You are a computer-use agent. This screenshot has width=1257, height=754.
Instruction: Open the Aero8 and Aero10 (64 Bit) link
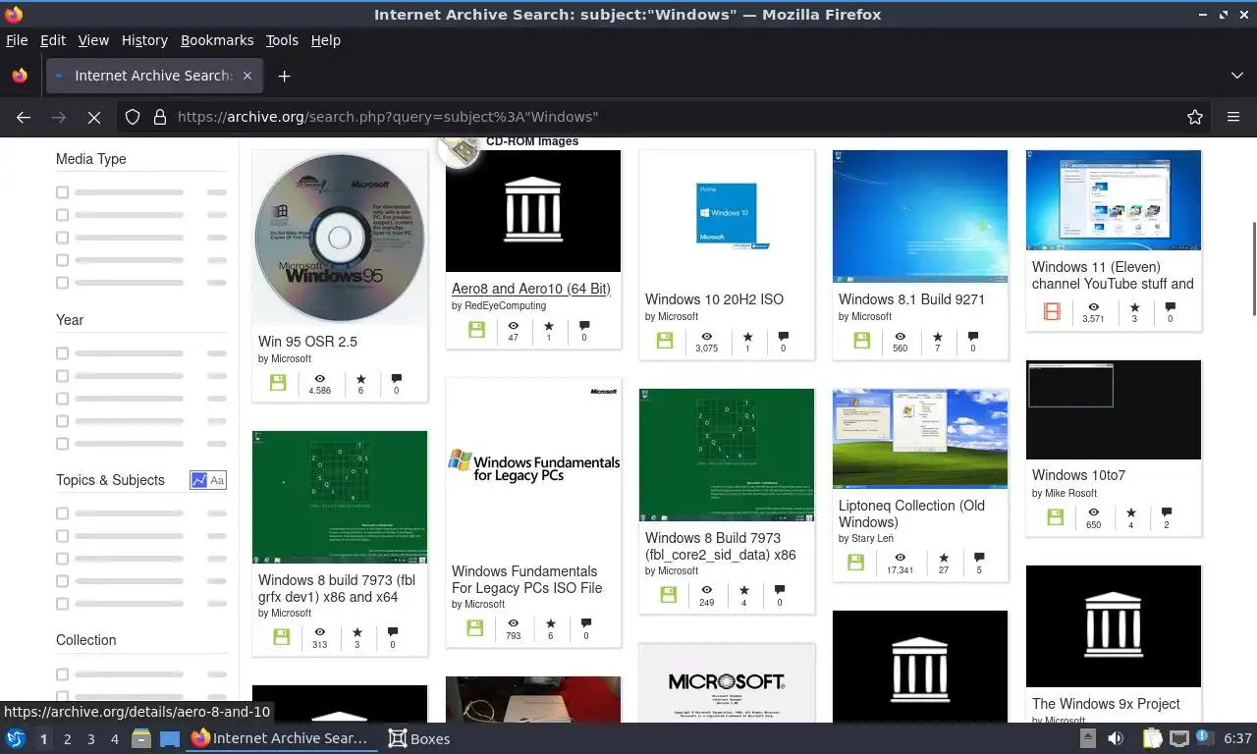tap(531, 289)
